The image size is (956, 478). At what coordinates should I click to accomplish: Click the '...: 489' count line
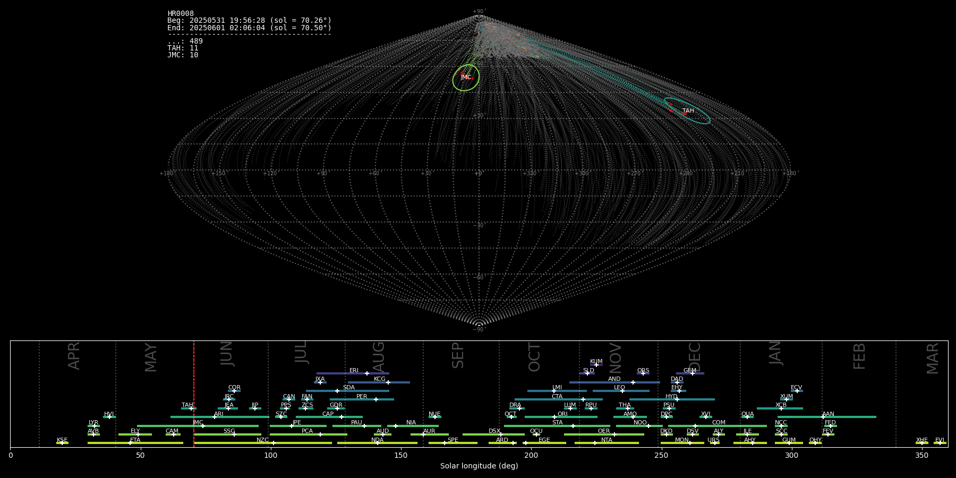(185, 41)
